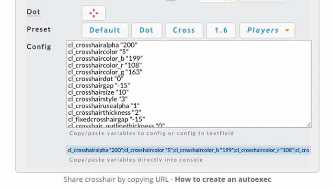Click the 'Share crosshair by copying URL' text

click(x=116, y=179)
